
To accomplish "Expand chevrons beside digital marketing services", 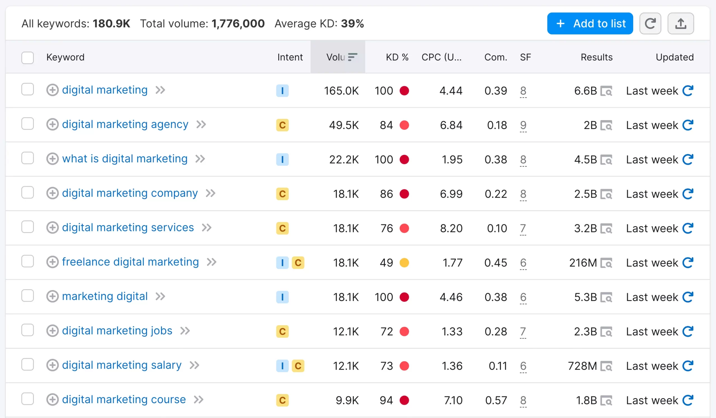I will 207,228.
